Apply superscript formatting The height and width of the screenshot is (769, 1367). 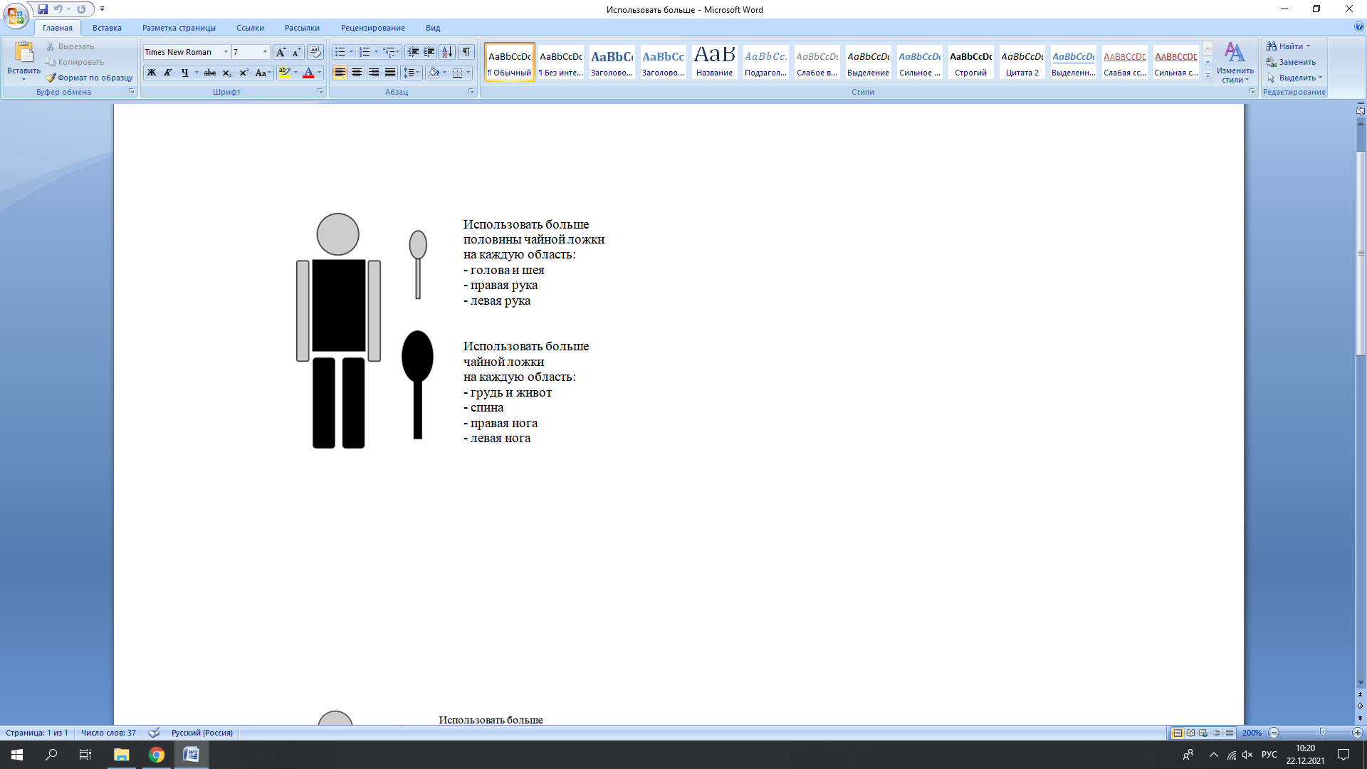[243, 73]
